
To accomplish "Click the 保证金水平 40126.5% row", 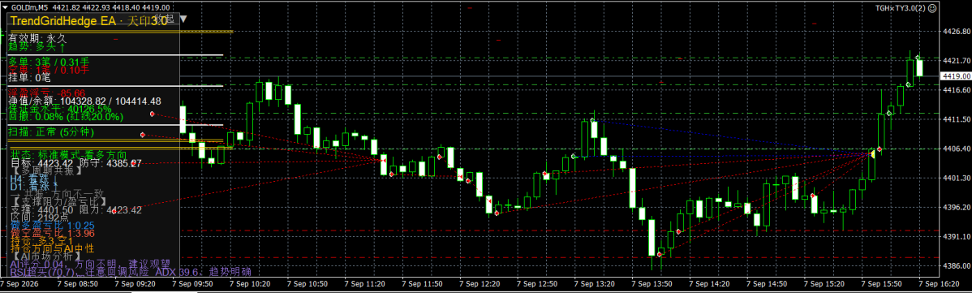I will click(x=60, y=109).
